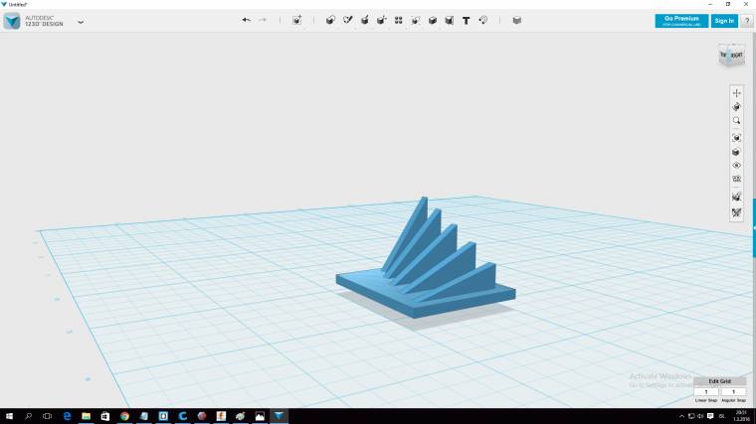Open Task View in taskbar
Viewport: 756px width, 424px height.
(48, 416)
